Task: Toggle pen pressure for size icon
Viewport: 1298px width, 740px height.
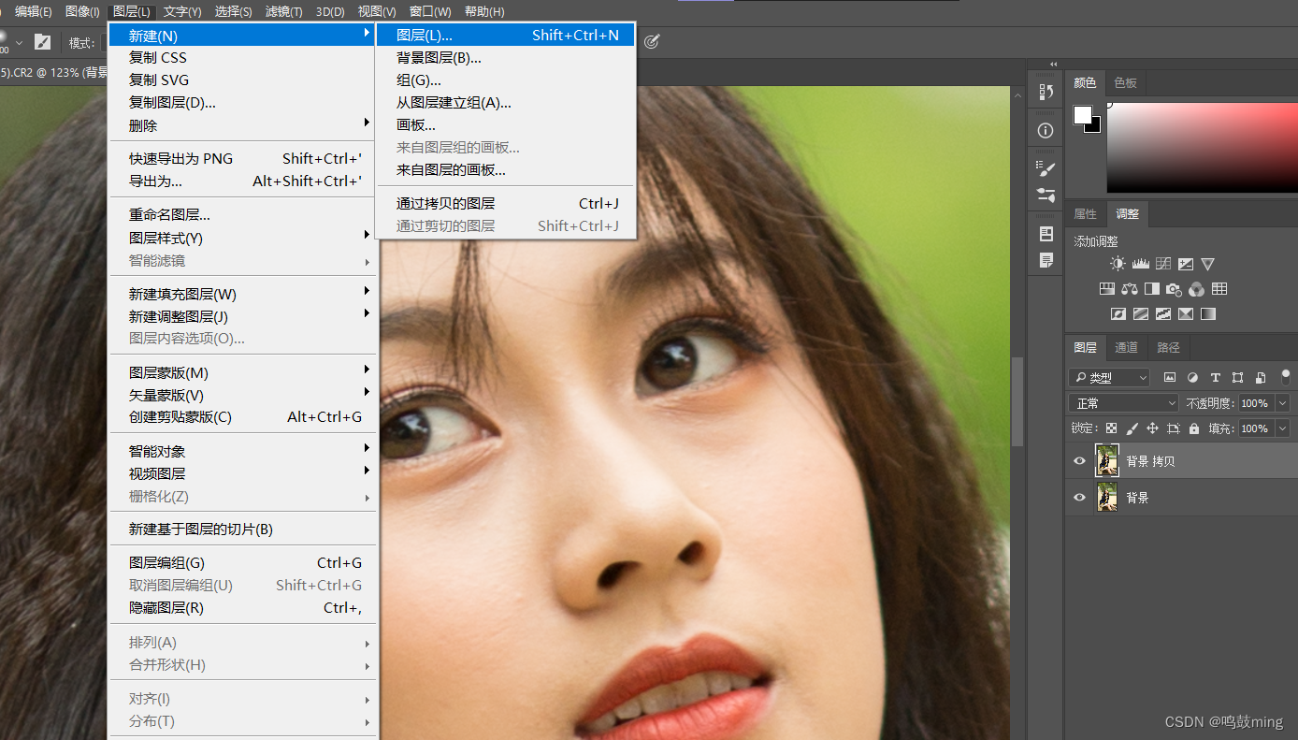Action: [x=652, y=41]
